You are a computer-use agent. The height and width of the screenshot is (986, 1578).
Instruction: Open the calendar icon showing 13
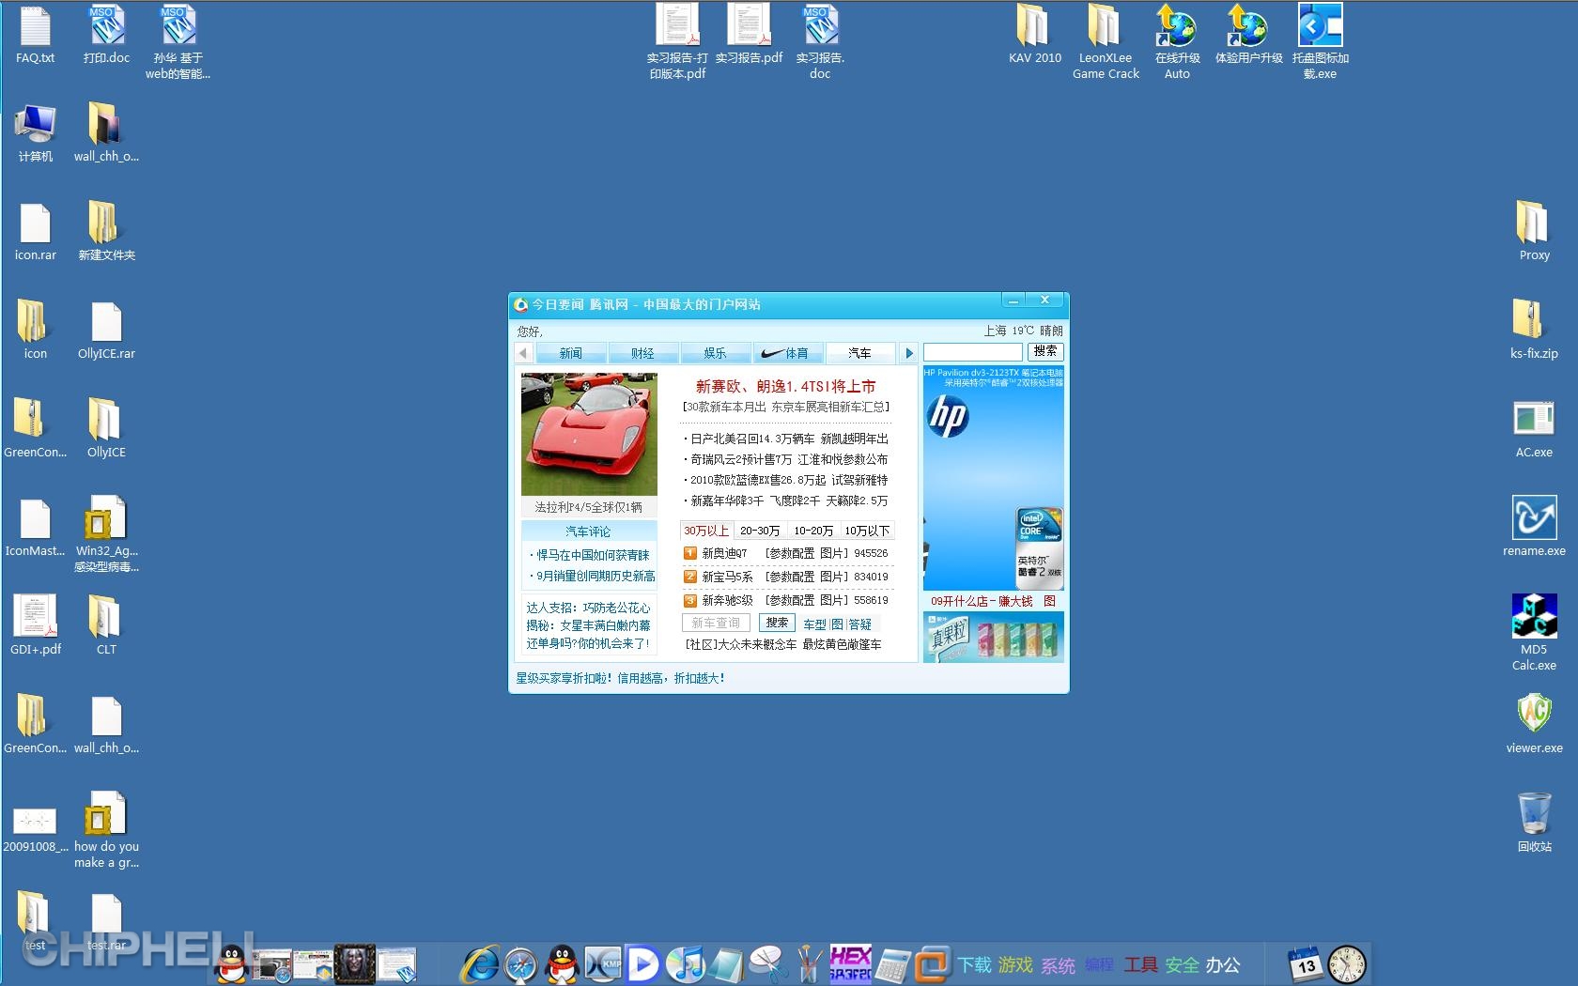click(x=1305, y=964)
